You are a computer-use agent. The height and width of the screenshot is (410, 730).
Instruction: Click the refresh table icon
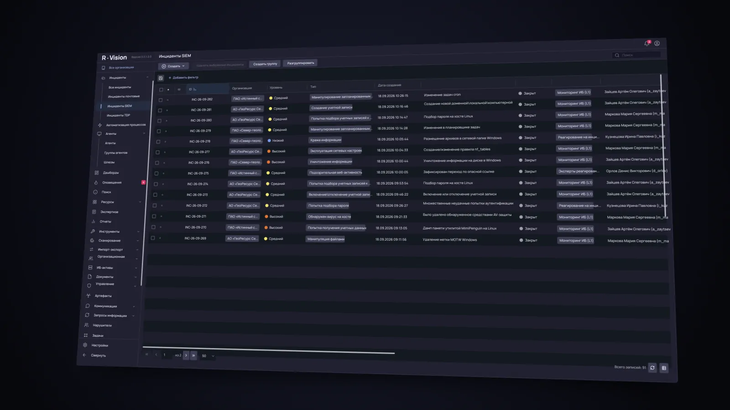[652, 368]
